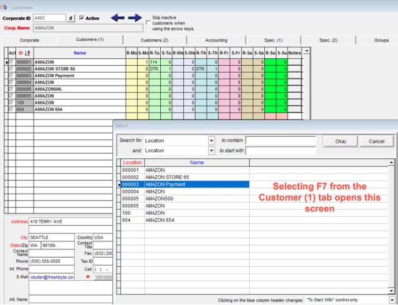Open the 'To Start With control only' dropdown
This screenshot has width=398, height=305.
pos(392,300)
